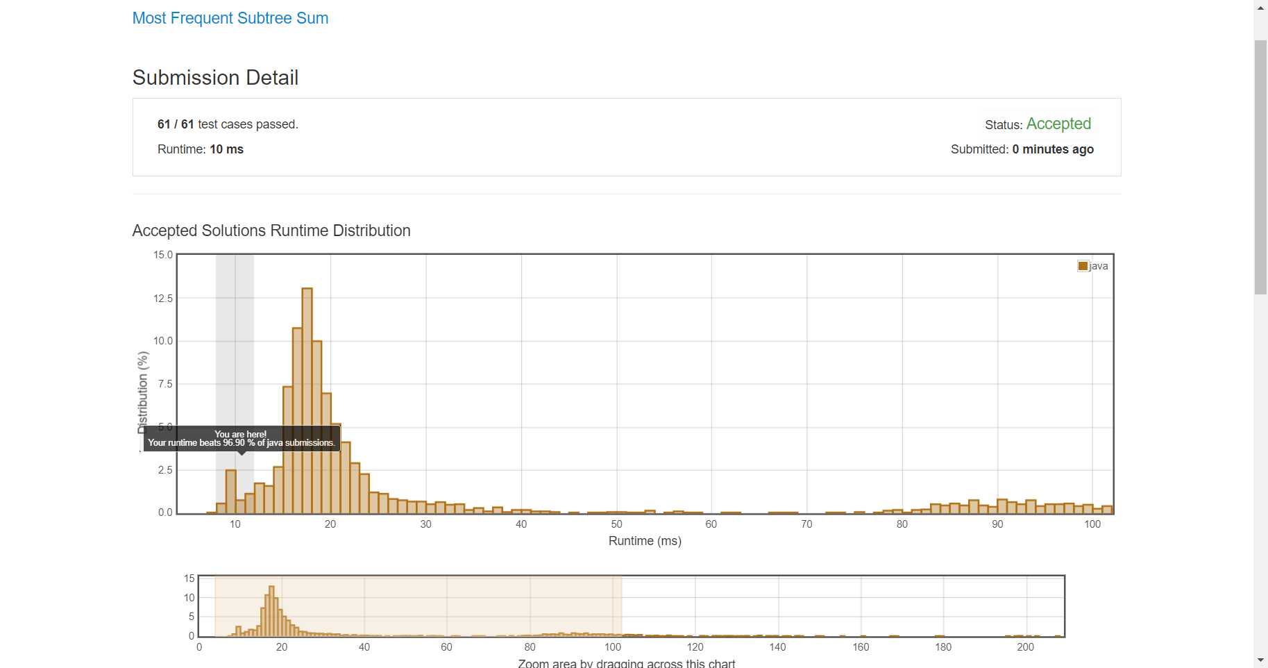The image size is (1268, 668).
Task: Click the 'Submitted: 0 minutes ago' text
Action: coord(1022,149)
